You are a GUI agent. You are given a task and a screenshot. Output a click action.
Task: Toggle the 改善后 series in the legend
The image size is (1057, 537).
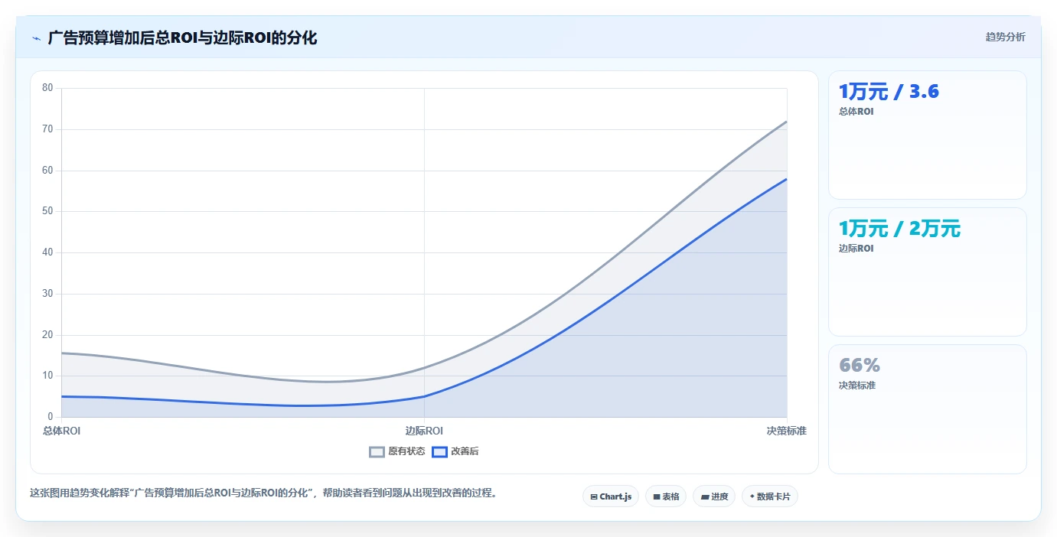pyautogui.click(x=455, y=451)
